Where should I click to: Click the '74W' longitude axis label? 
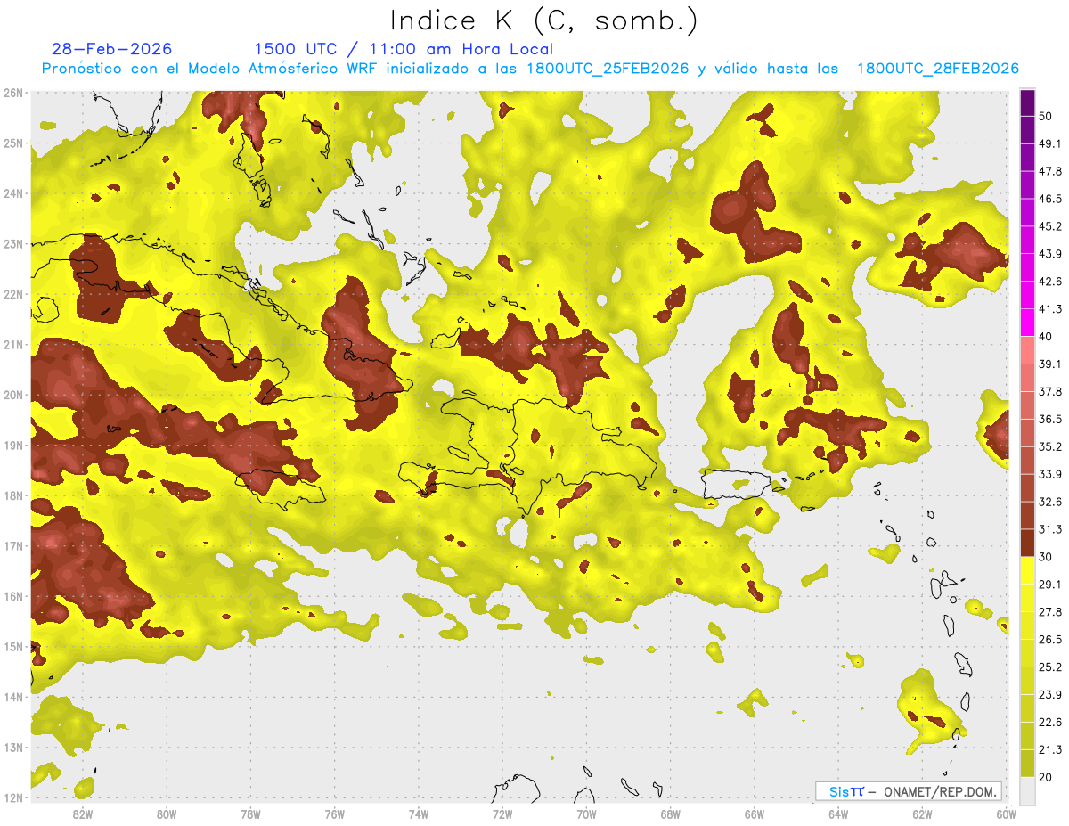(x=418, y=814)
